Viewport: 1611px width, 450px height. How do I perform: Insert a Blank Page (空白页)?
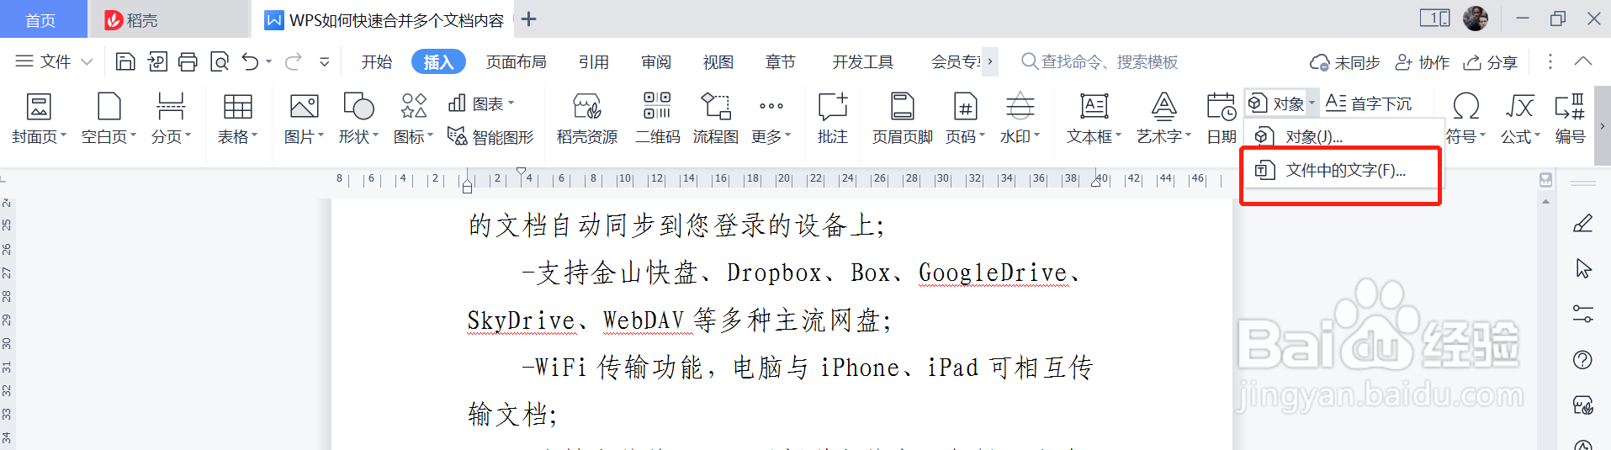pyautogui.click(x=109, y=119)
